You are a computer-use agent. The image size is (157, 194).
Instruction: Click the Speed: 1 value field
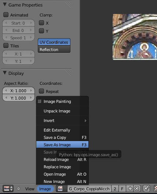point(18,37)
